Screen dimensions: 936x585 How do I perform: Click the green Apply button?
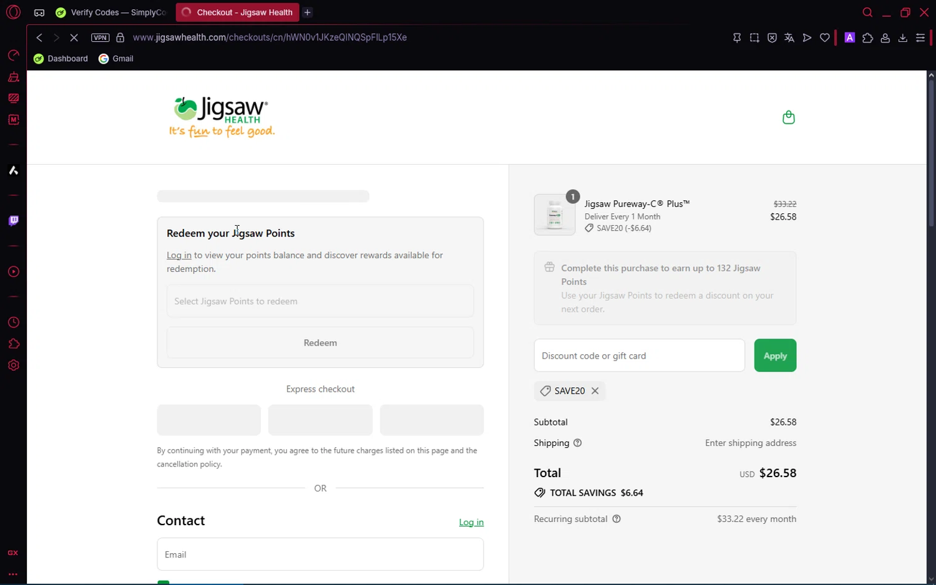[x=775, y=355]
